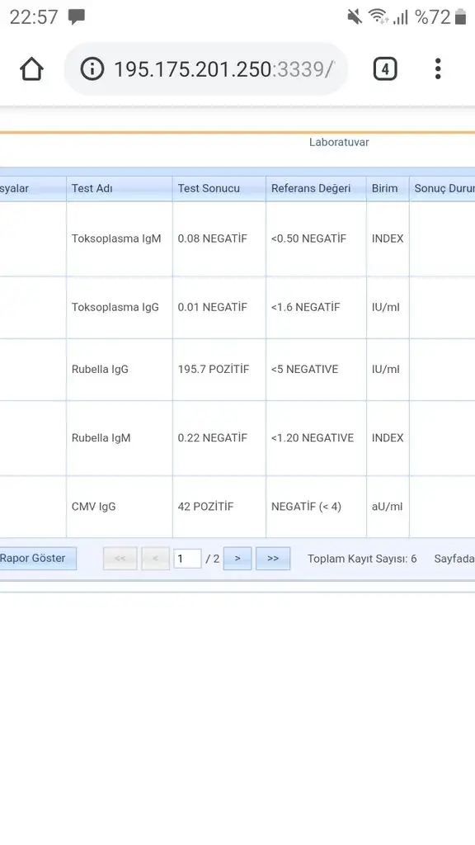Click Toplam Kayıt Sayısı: 6 text

coord(362,559)
